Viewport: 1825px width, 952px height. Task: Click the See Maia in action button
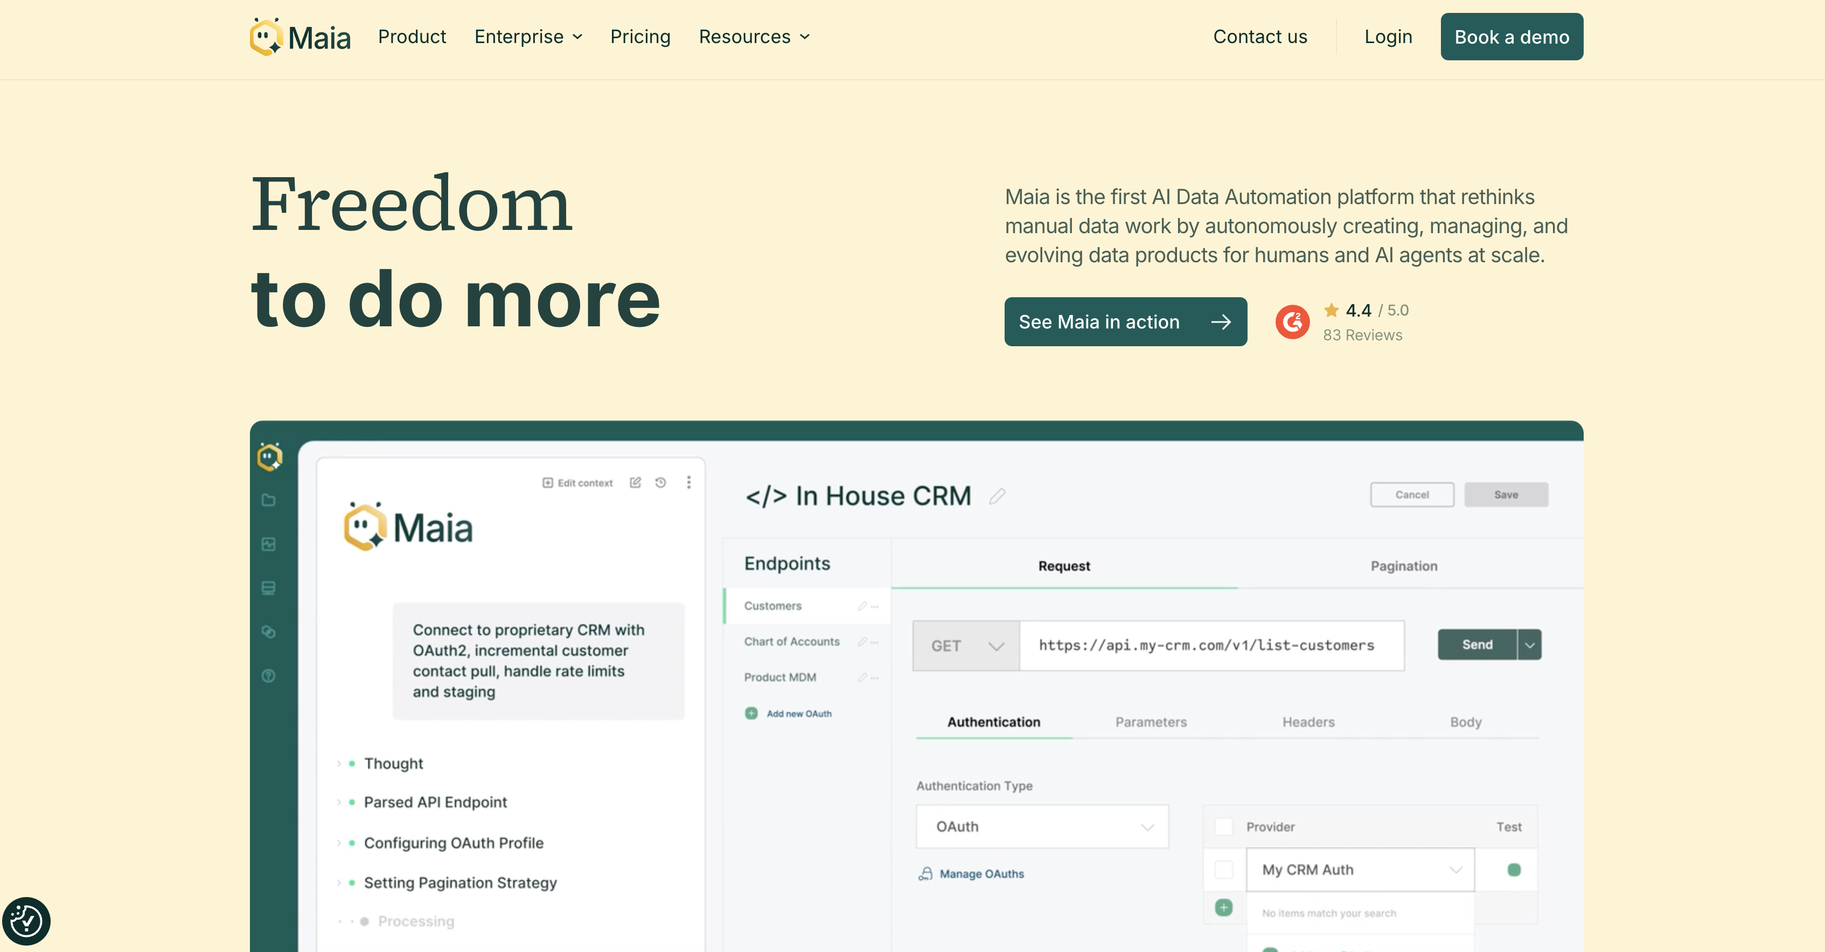click(1126, 321)
